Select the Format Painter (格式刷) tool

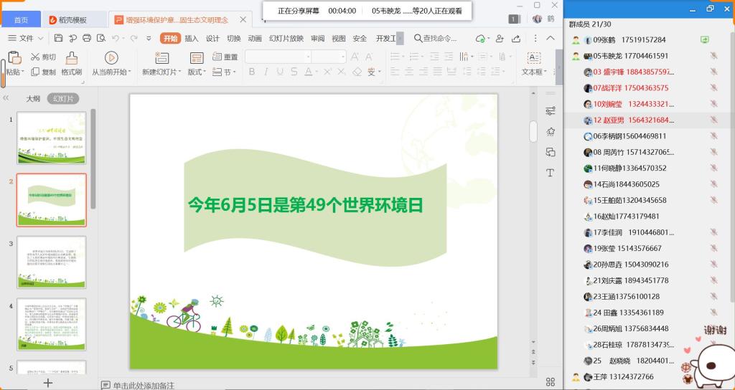pyautogui.click(x=72, y=64)
